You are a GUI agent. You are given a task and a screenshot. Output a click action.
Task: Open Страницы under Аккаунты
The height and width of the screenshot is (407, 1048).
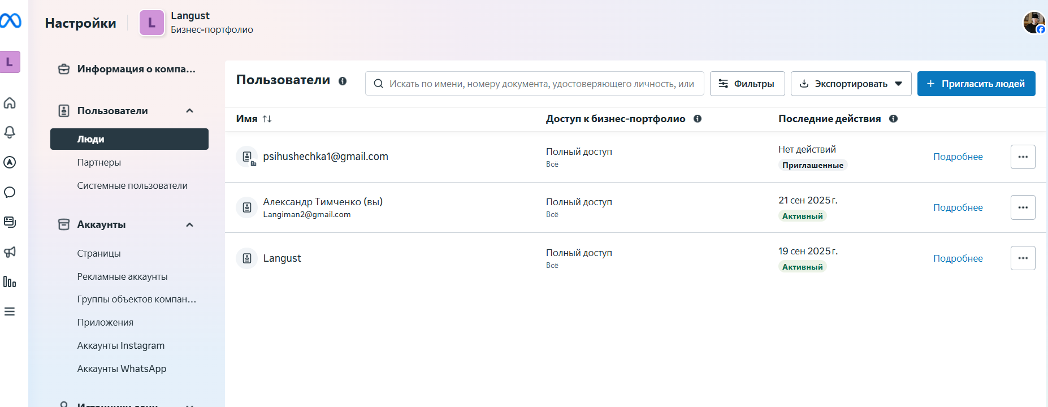pos(99,253)
